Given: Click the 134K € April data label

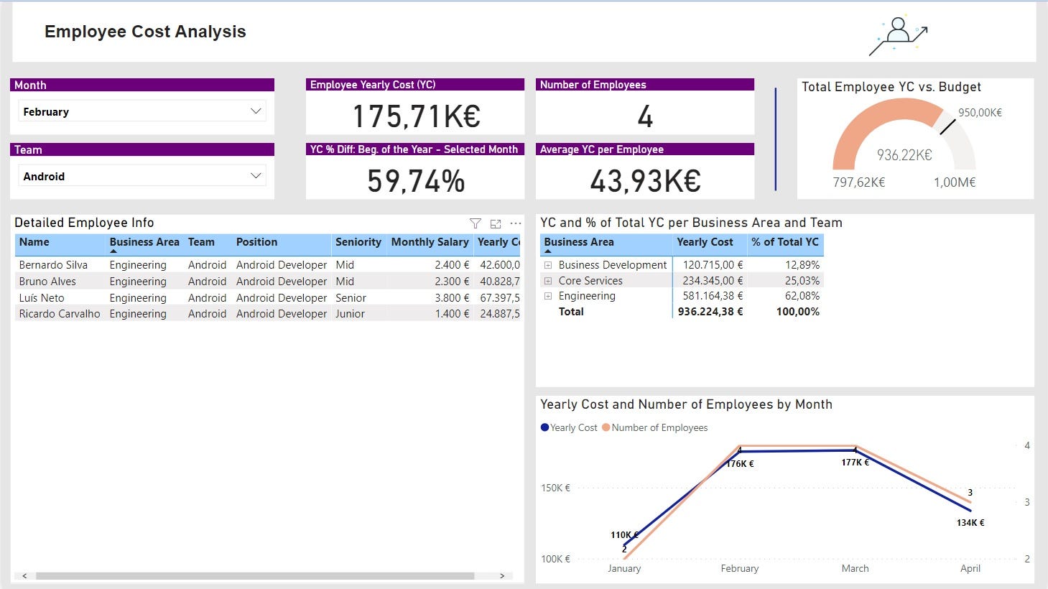Looking at the screenshot, I should click(x=970, y=523).
